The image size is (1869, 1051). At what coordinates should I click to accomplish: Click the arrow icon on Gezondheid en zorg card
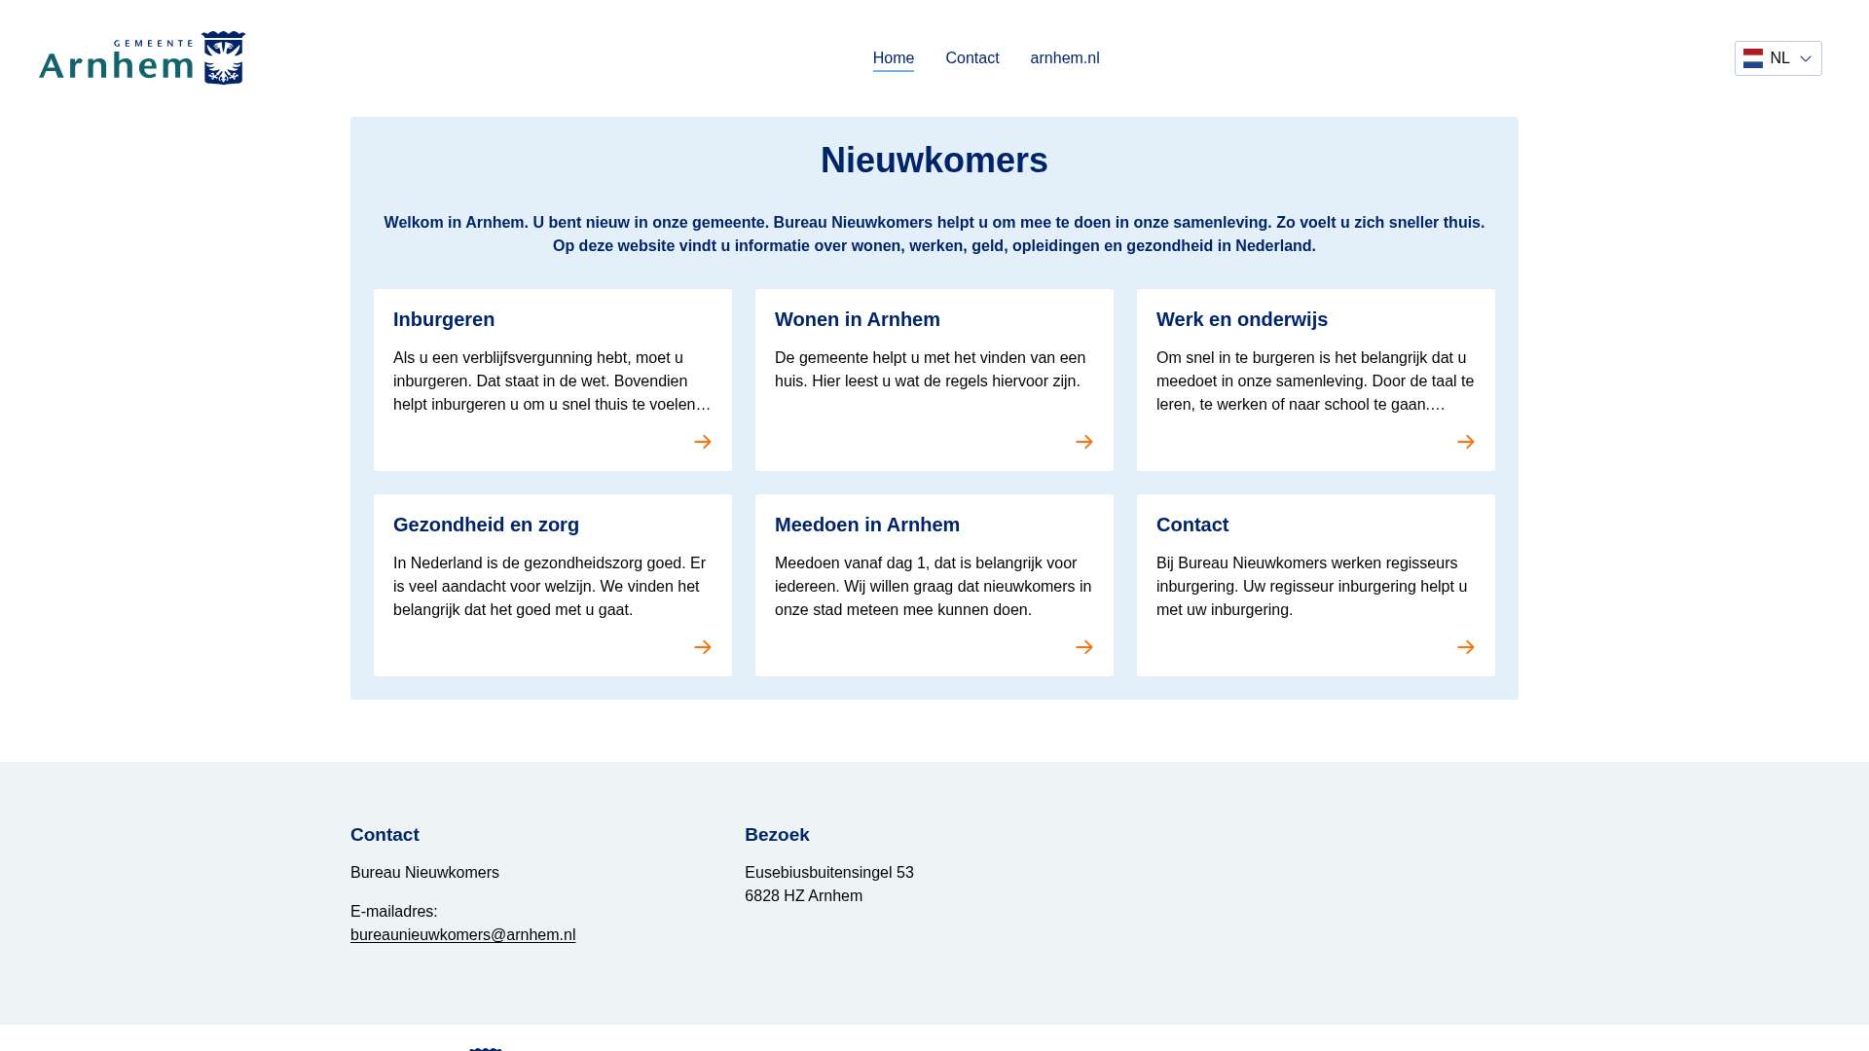(703, 647)
